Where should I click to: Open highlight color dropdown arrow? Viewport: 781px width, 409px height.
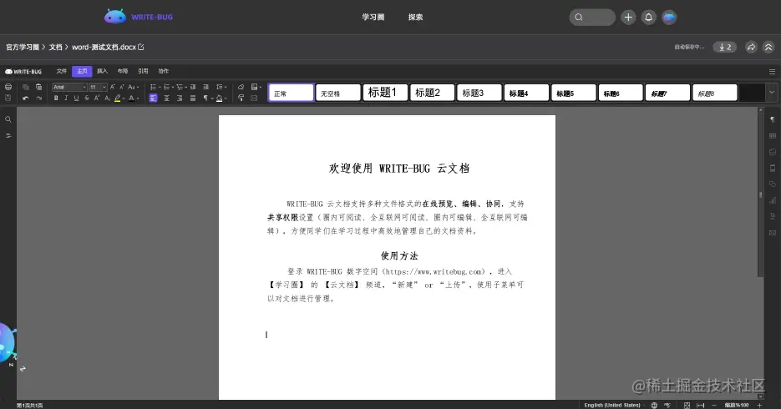click(x=124, y=98)
